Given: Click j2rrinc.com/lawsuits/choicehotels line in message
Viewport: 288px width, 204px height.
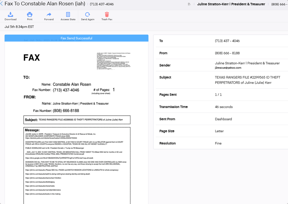Looking at the screenshot, I should (40, 186).
